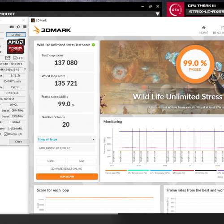
Task: Toggle the UEFI checkbox in GPU-Z
Action: [15, 58]
